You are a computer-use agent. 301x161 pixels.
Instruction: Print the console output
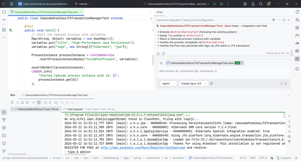(x=289, y=136)
